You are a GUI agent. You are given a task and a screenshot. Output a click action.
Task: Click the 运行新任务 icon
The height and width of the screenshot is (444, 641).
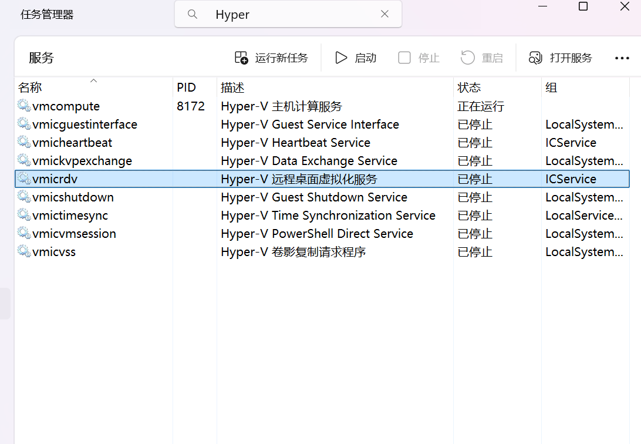(x=241, y=58)
